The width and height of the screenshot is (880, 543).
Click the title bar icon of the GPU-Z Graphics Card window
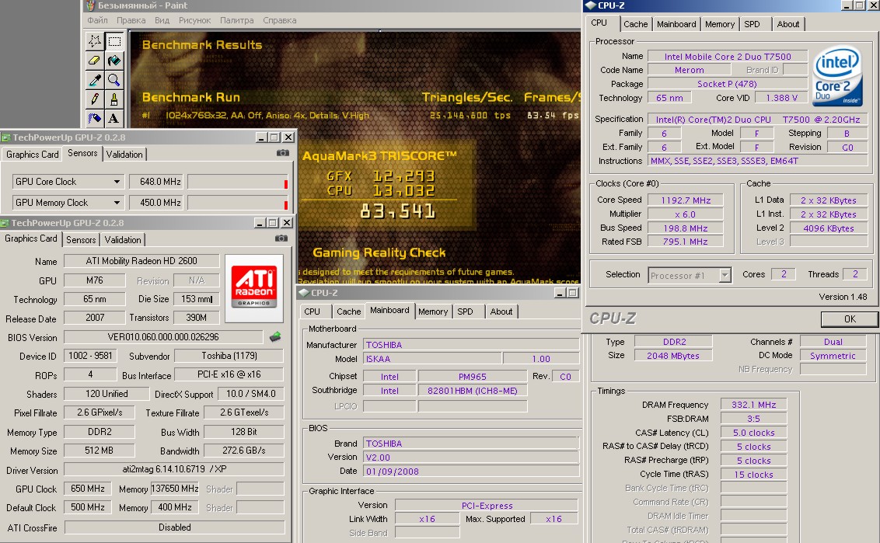5,223
